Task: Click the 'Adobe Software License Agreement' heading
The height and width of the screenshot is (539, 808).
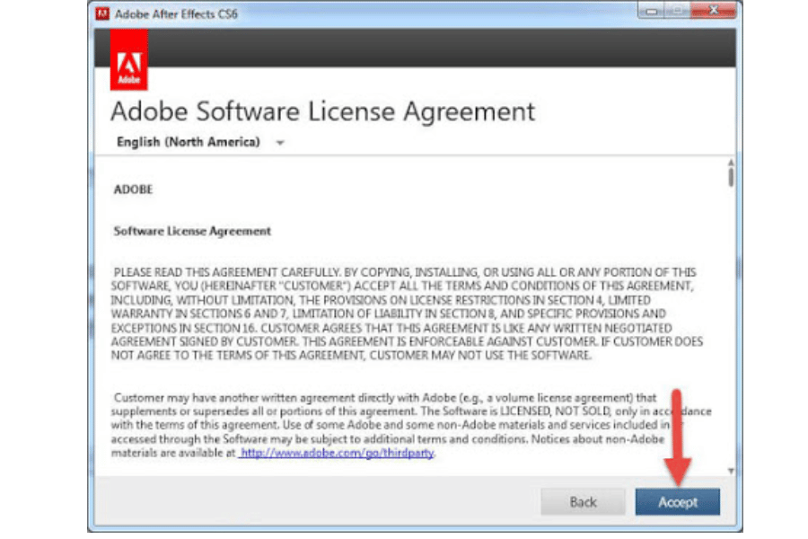Action: [322, 111]
